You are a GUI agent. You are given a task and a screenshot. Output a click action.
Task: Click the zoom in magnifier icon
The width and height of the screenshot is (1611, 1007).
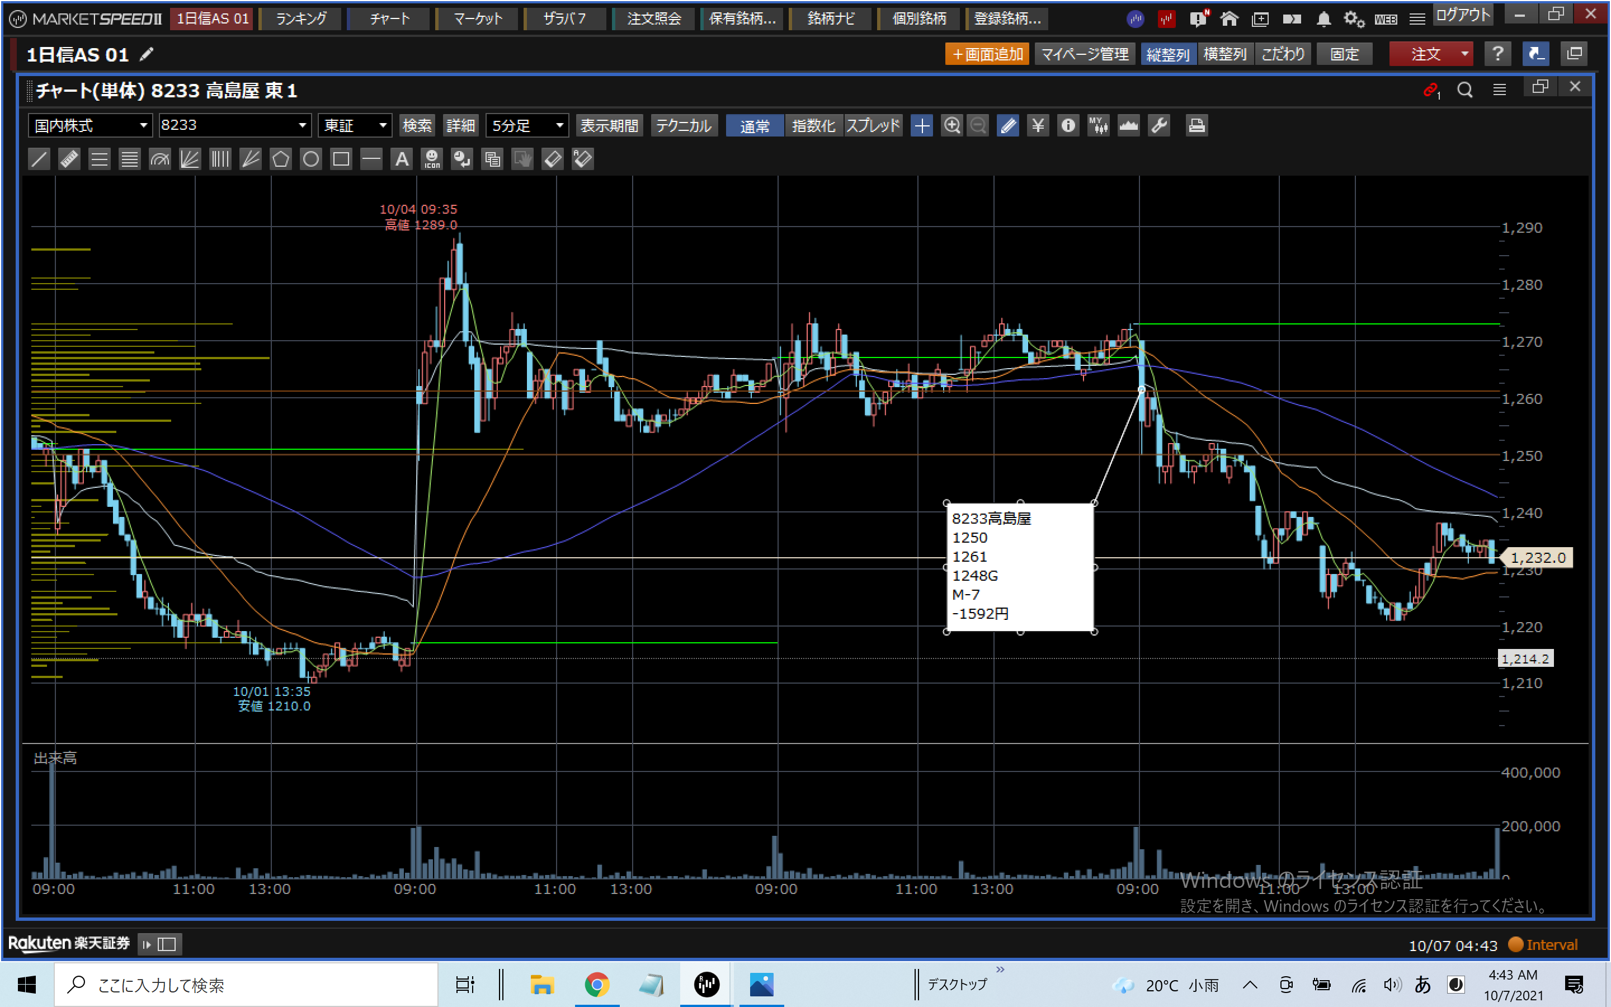pos(952,125)
